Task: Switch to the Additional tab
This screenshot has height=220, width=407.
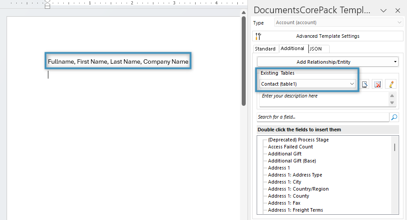Action: [293, 48]
